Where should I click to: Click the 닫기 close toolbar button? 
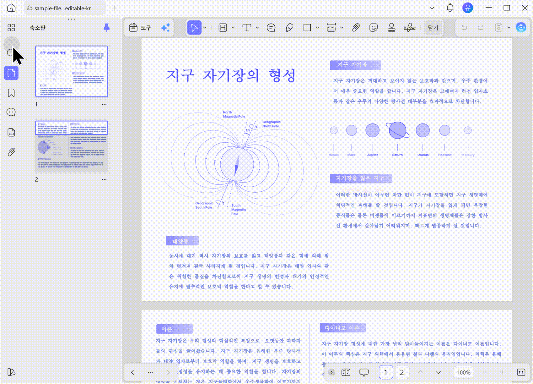[x=433, y=28]
